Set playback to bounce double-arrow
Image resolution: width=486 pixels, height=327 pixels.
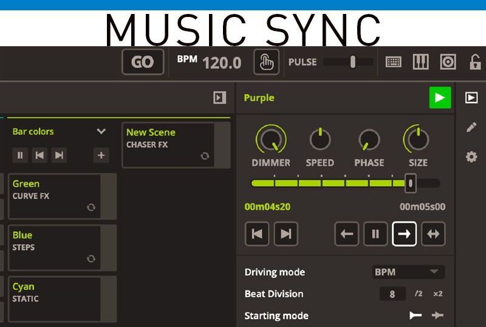pos(433,234)
